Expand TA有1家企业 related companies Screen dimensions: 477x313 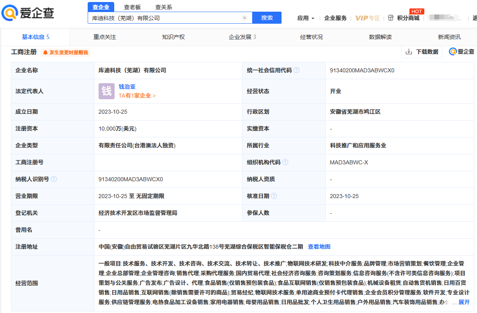(x=137, y=96)
